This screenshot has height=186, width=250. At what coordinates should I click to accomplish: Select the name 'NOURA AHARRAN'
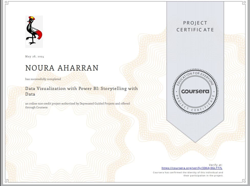62,68
